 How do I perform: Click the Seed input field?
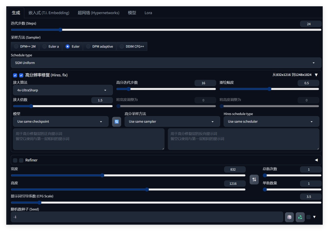pyautogui.click(x=147, y=217)
